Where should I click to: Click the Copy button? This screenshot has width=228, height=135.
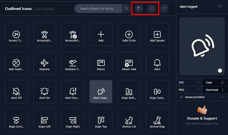(x=215, y=82)
